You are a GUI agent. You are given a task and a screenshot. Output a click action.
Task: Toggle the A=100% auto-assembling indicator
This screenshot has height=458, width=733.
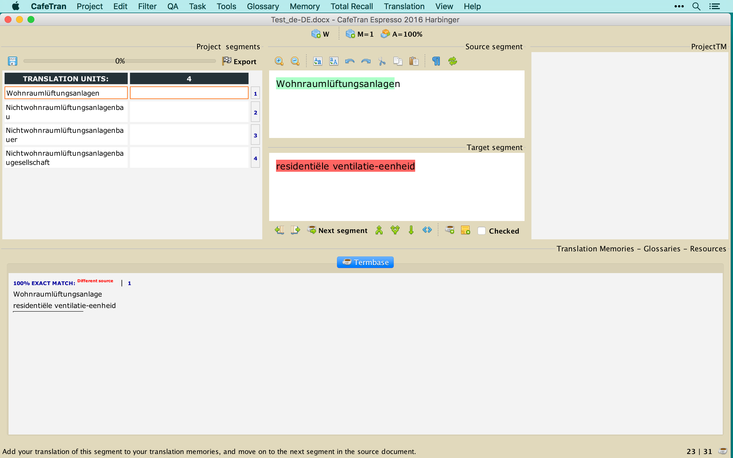point(402,34)
